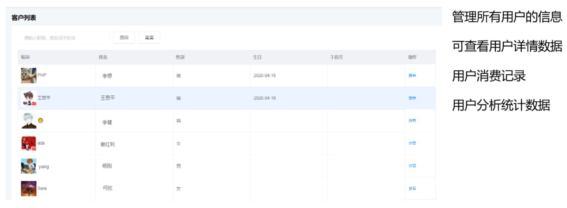Screen dimensions: 567x208
Task: Click the nickname/name/phone search input field
Action: click(63, 38)
